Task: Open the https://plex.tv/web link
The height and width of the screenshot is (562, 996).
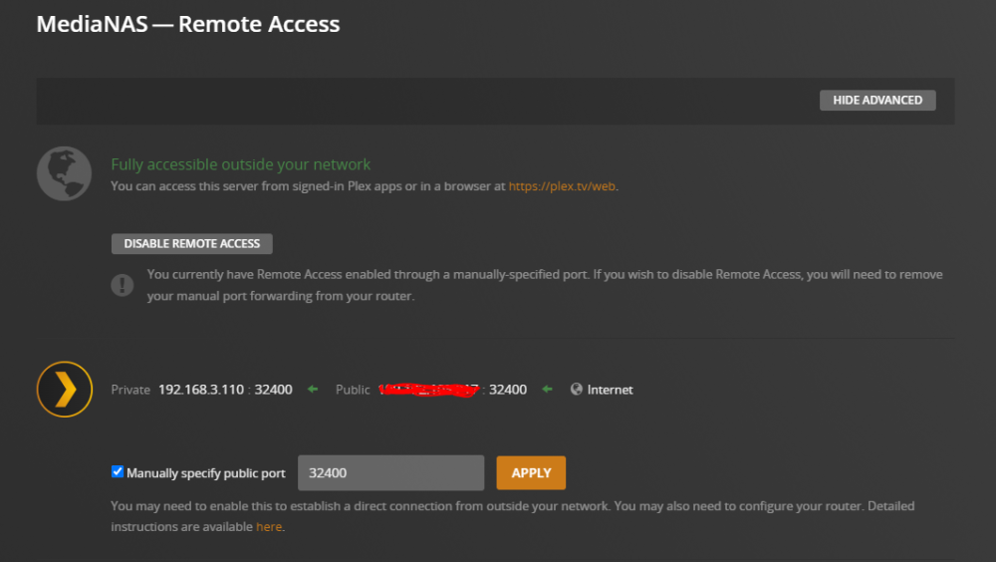Action: [562, 186]
